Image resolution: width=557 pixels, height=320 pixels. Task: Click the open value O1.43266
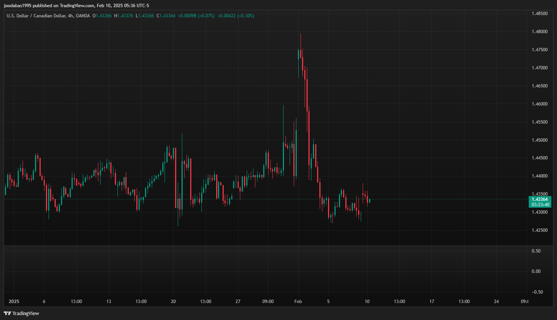pyautogui.click(x=102, y=16)
